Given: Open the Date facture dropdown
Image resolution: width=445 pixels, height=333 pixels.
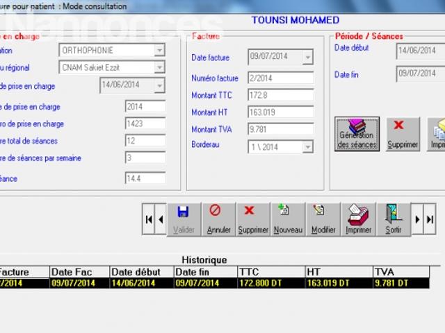Looking at the screenshot, I should tap(307, 57).
